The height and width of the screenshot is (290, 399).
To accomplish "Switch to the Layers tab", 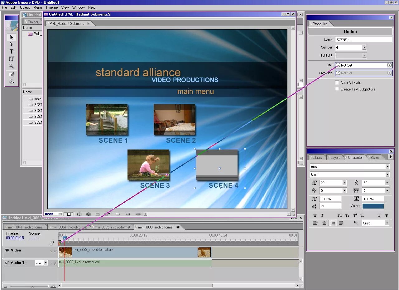I will [x=335, y=158].
